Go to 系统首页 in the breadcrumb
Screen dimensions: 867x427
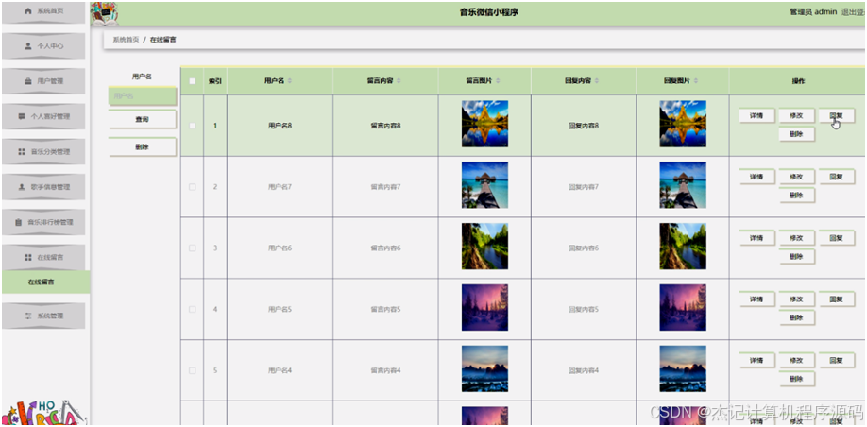tap(126, 40)
